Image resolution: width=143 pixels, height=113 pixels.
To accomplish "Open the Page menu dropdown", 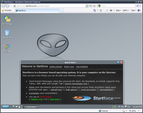I will point(119,10).
